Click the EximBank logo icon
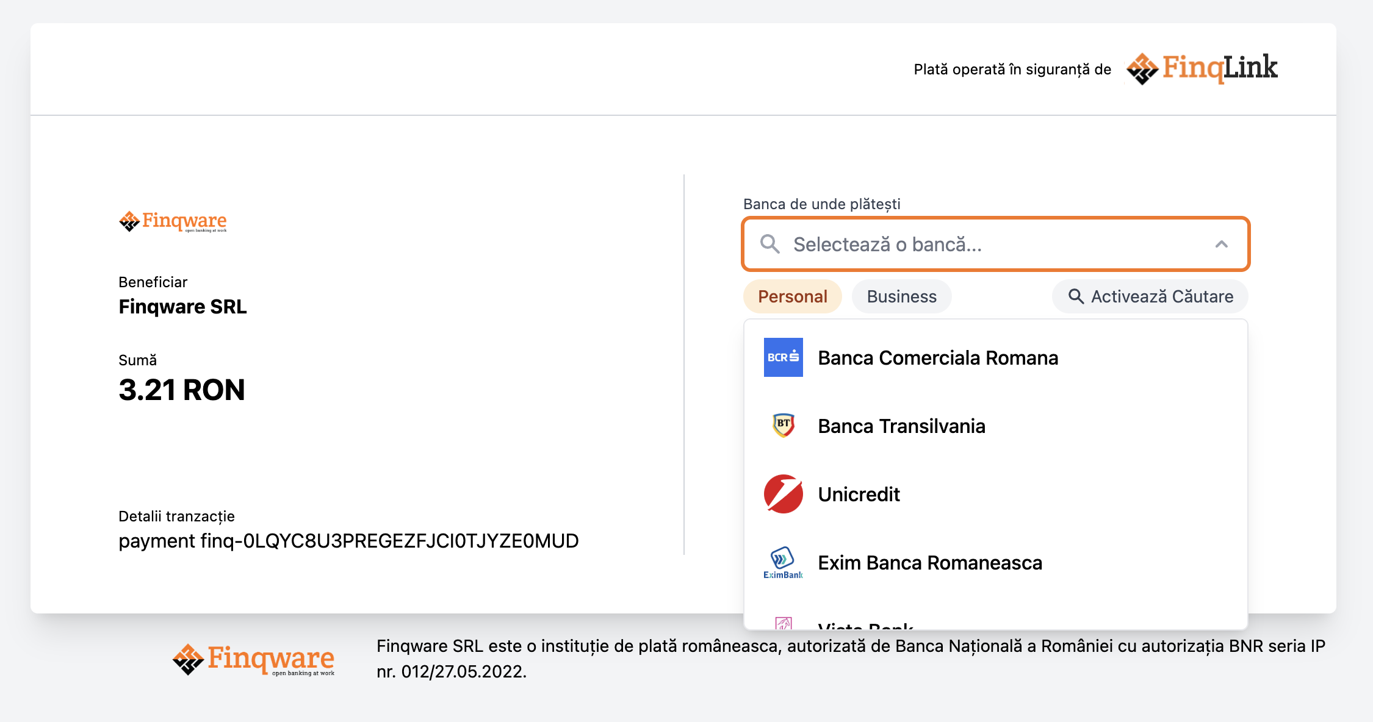 [783, 562]
